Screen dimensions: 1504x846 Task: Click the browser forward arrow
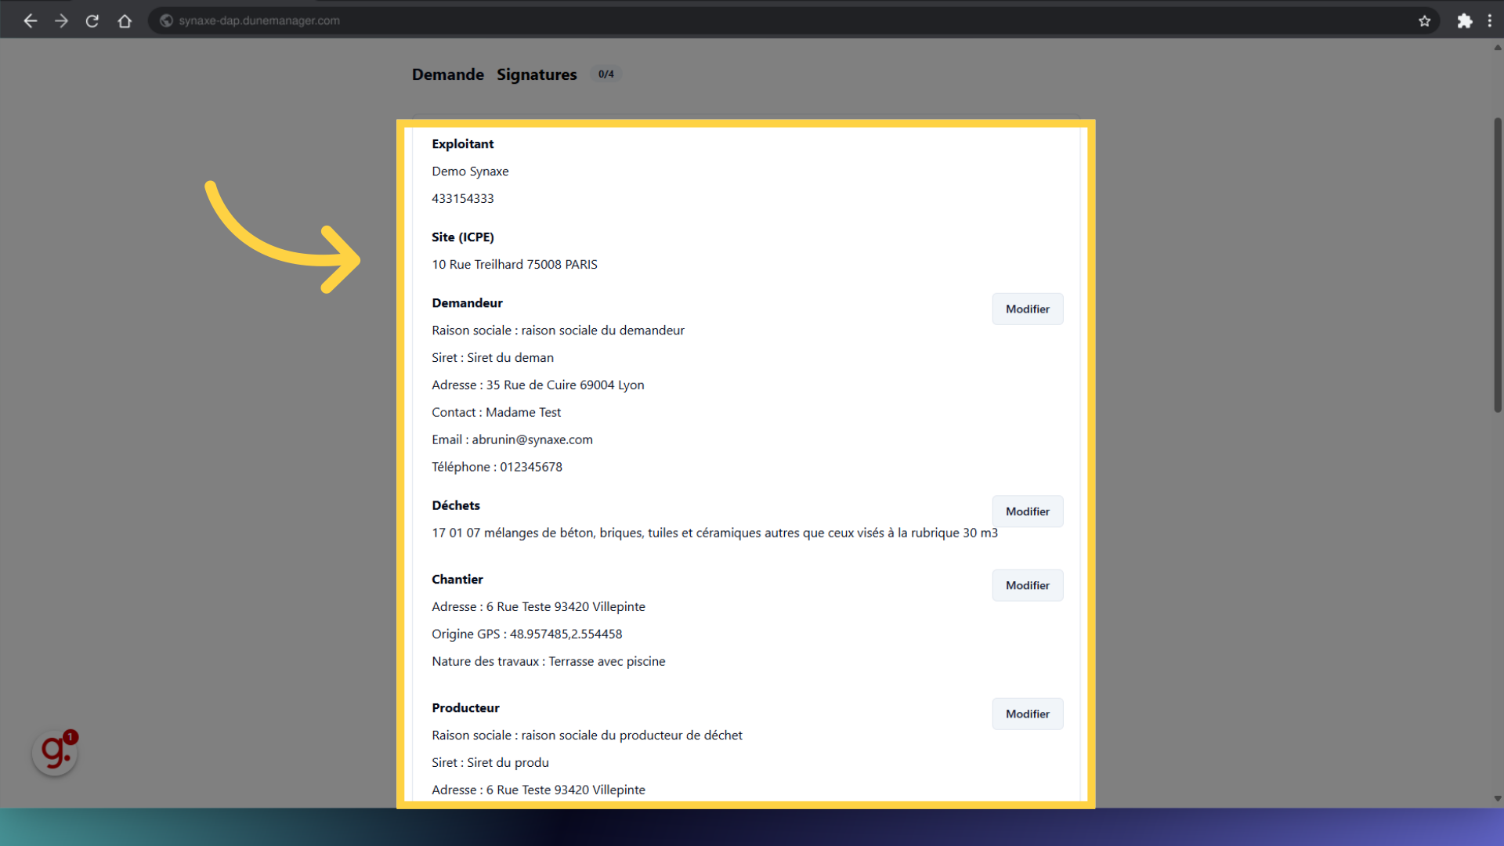pos(61,21)
